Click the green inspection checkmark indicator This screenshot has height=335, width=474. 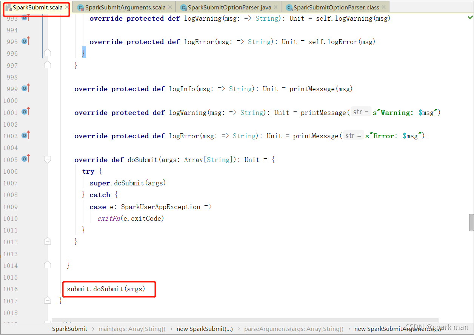pos(470,17)
